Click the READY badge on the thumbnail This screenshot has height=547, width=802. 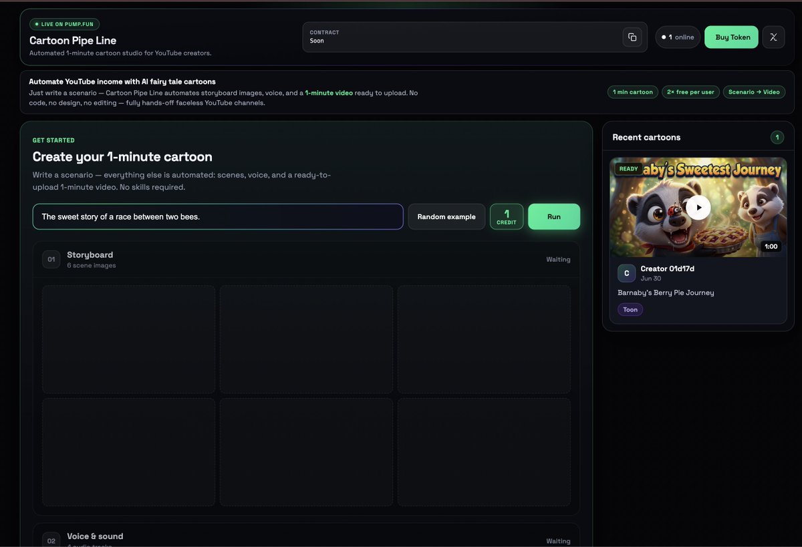(x=628, y=169)
